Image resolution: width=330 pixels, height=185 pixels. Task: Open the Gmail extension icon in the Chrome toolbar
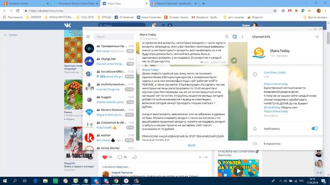(290, 11)
